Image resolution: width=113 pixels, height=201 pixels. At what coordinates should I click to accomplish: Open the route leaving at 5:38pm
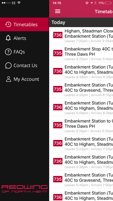[81, 161]
